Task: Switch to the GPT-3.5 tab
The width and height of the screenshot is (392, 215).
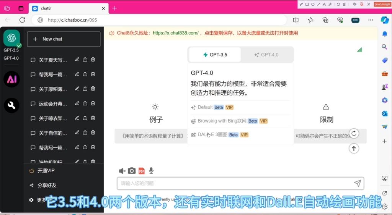Action: tap(215, 55)
